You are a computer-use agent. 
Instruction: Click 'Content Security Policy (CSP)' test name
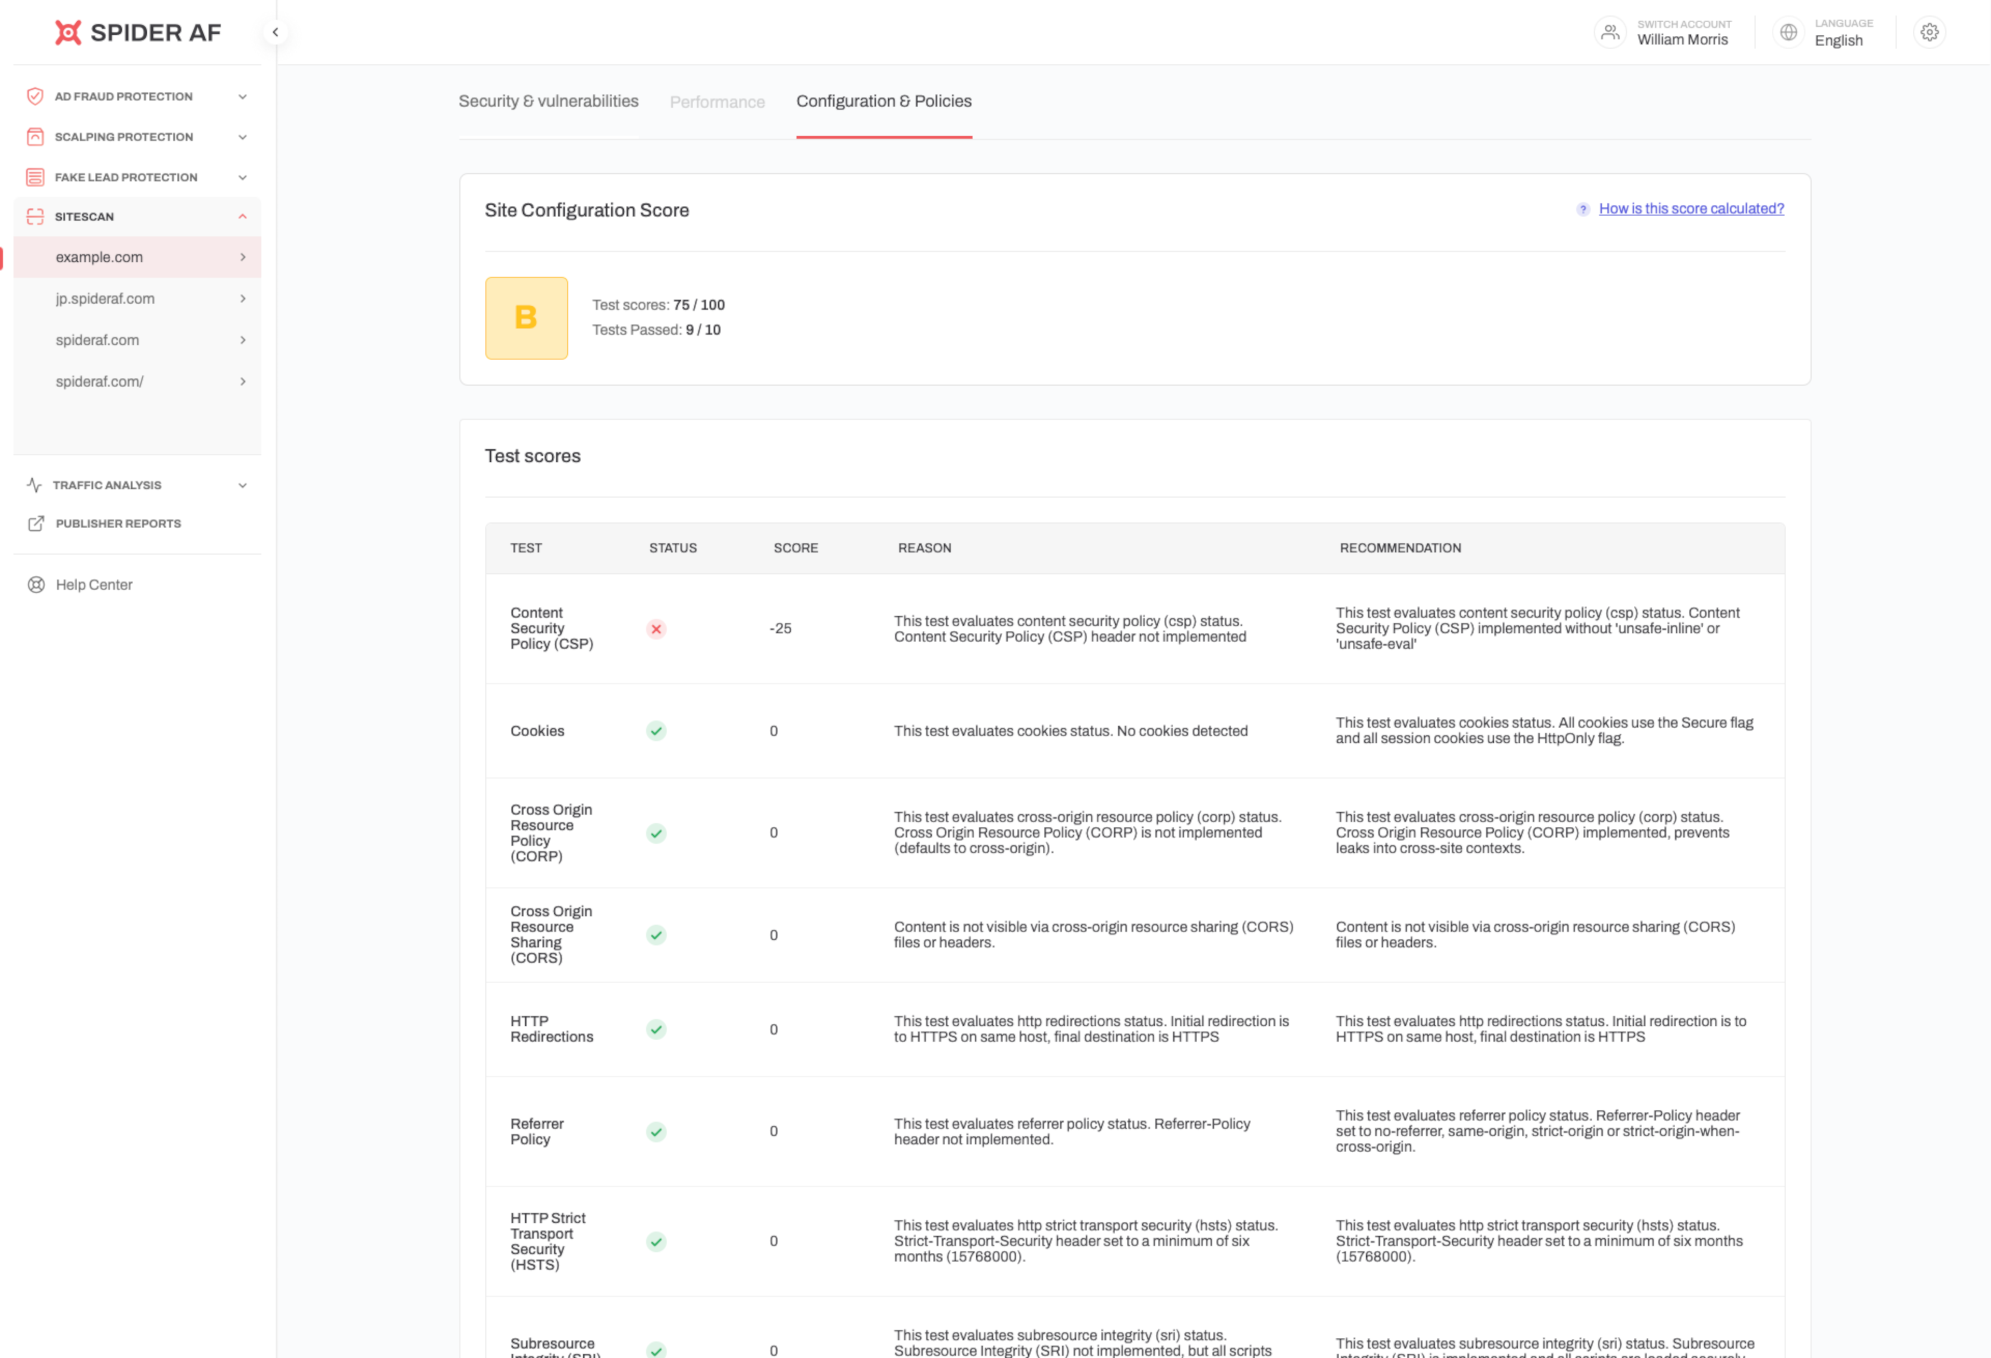click(552, 629)
